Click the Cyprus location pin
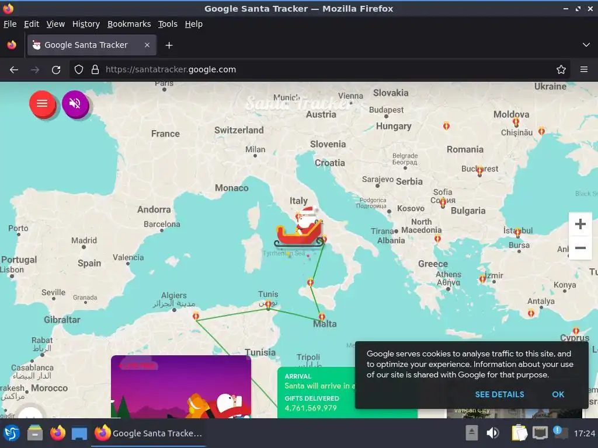Screen dimensions: 598x448 [x=576, y=331]
